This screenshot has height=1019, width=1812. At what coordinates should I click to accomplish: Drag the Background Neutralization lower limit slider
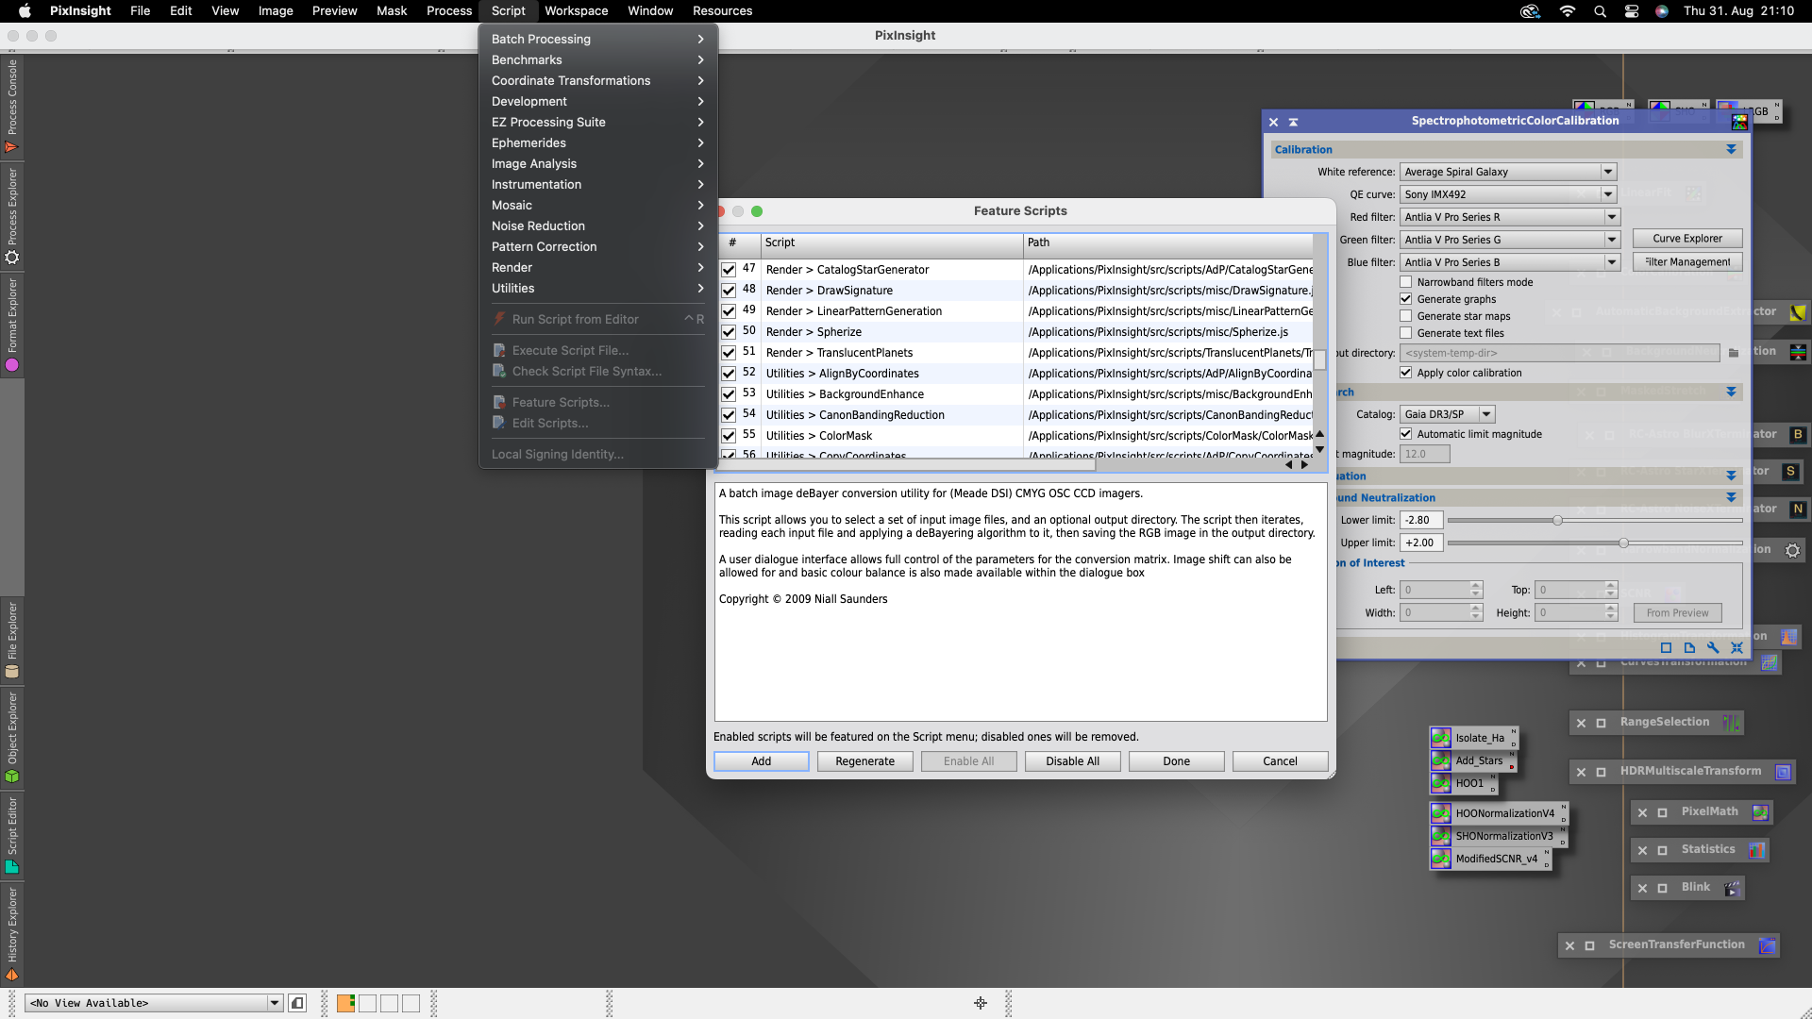pos(1557,519)
